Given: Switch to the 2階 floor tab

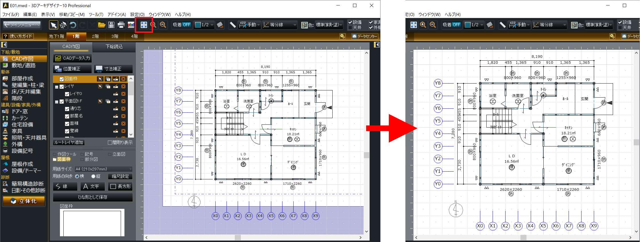Looking at the screenshot, I should click(95, 36).
